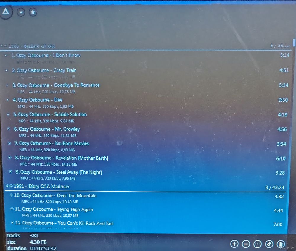
Task: Click the tracks count 381
Action: tap(34, 236)
